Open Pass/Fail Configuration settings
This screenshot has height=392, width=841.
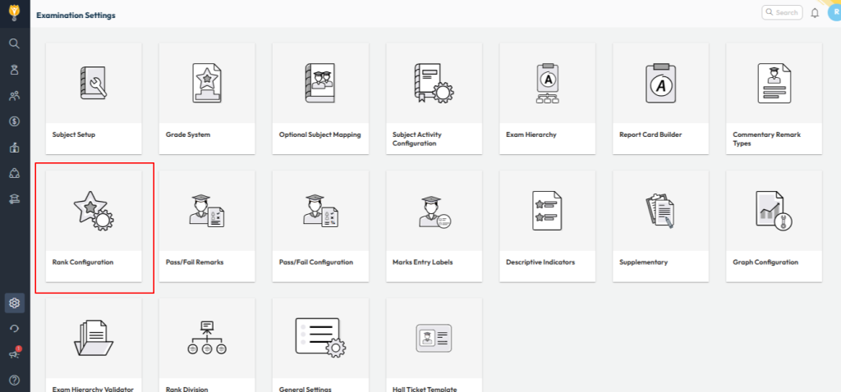point(319,226)
